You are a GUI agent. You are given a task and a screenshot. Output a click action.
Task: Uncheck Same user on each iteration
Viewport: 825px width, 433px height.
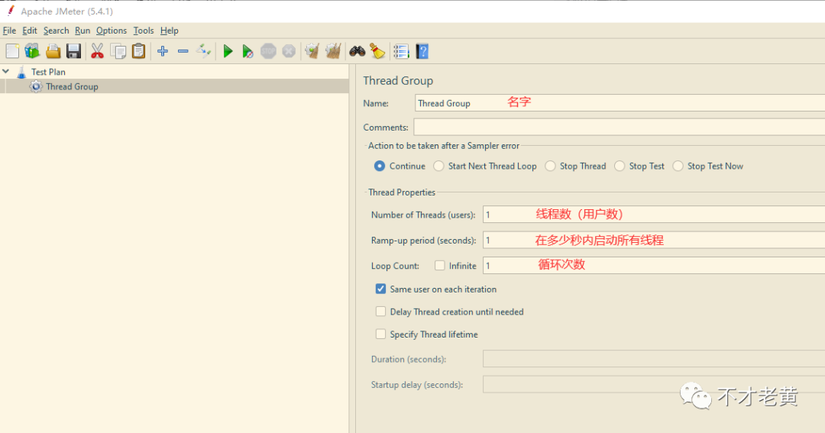pos(380,289)
